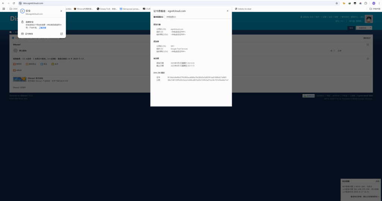The height and width of the screenshot is (201, 382).
Task: Open the Discuz! 官方论坛 link
Action: (x=35, y=78)
